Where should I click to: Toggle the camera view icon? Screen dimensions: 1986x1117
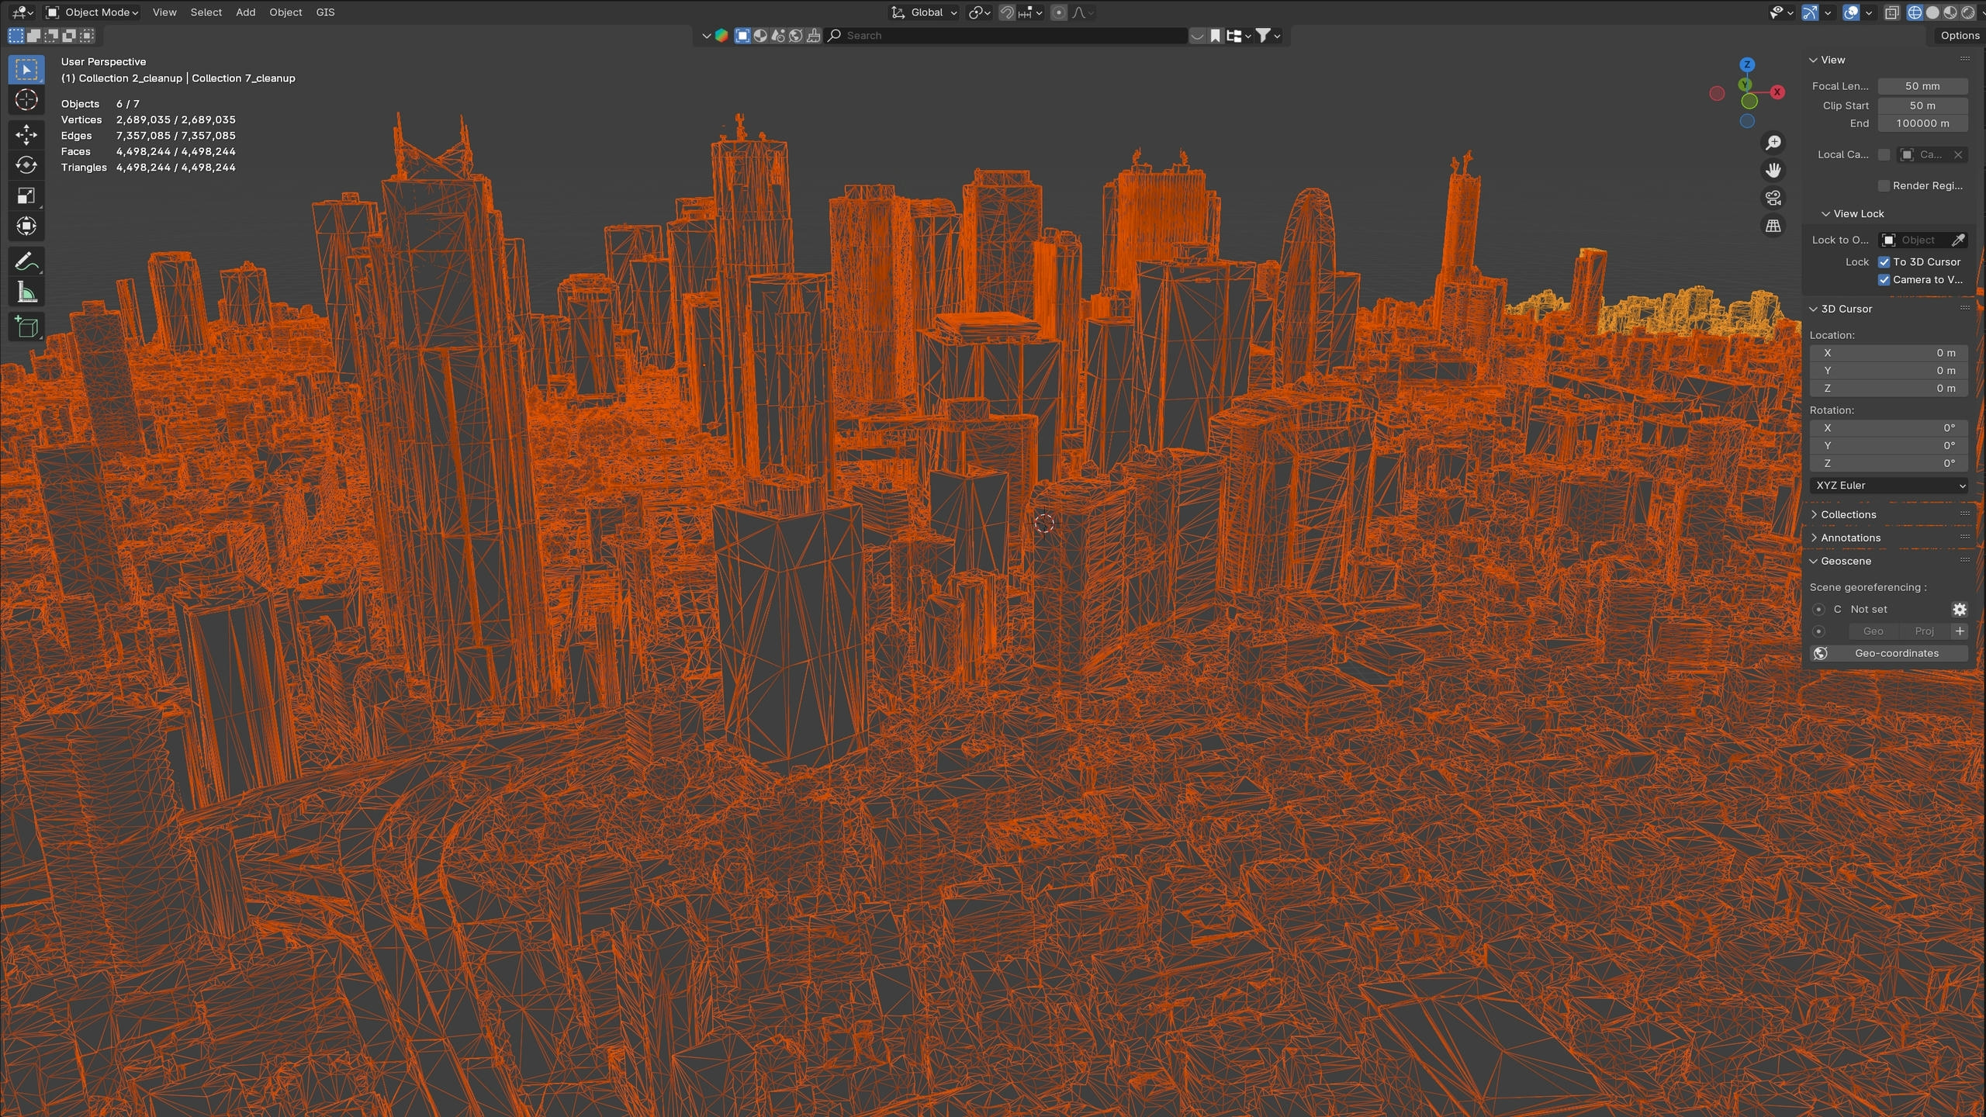coord(1773,199)
